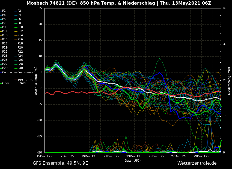Click the GFS Ensemble, 49.5N, 9E caption
This screenshot has height=169, width=232.
click(60, 163)
